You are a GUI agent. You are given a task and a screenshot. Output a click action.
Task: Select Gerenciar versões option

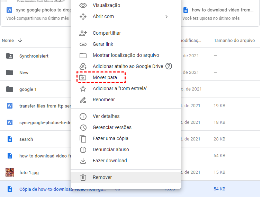(x=112, y=127)
